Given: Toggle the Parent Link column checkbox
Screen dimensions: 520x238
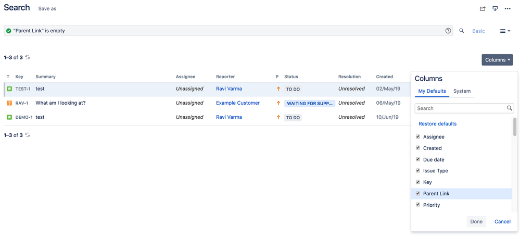Looking at the screenshot, I should tap(418, 194).
